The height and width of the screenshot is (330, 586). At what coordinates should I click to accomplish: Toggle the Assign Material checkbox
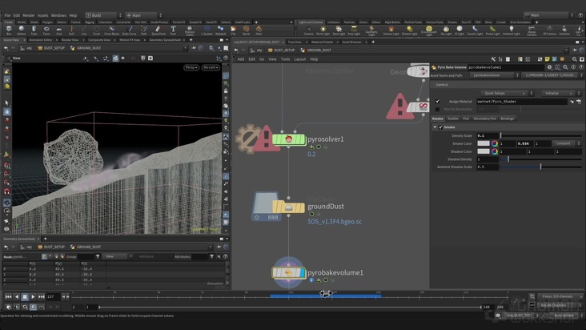coord(437,102)
